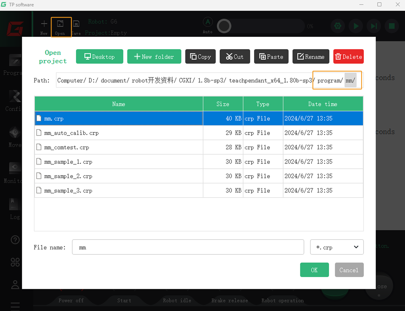Image resolution: width=405 pixels, height=311 pixels.
Task: Click the New project toolbar icon
Action: point(44,27)
